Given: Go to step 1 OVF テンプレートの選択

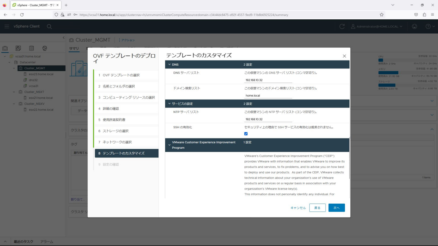Looking at the screenshot, I should [126, 75].
